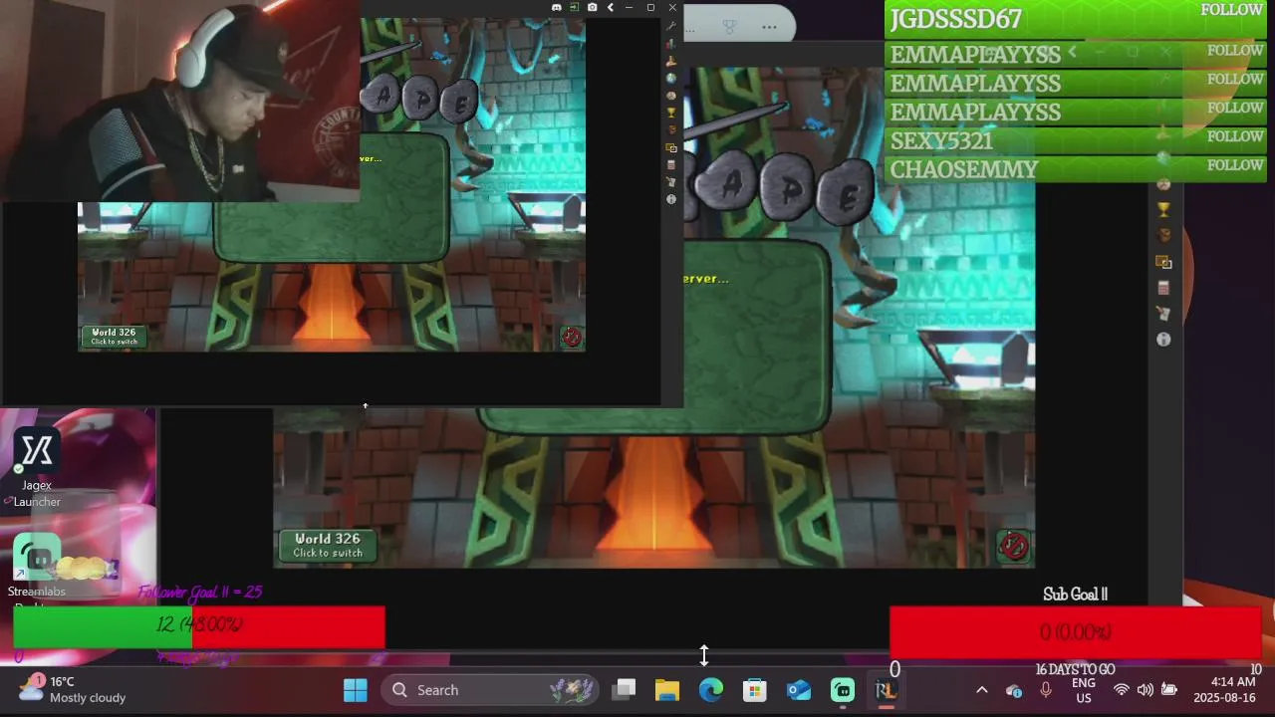Click the battery tray icon
This screenshot has width=1275, height=717.
[x=1169, y=690]
